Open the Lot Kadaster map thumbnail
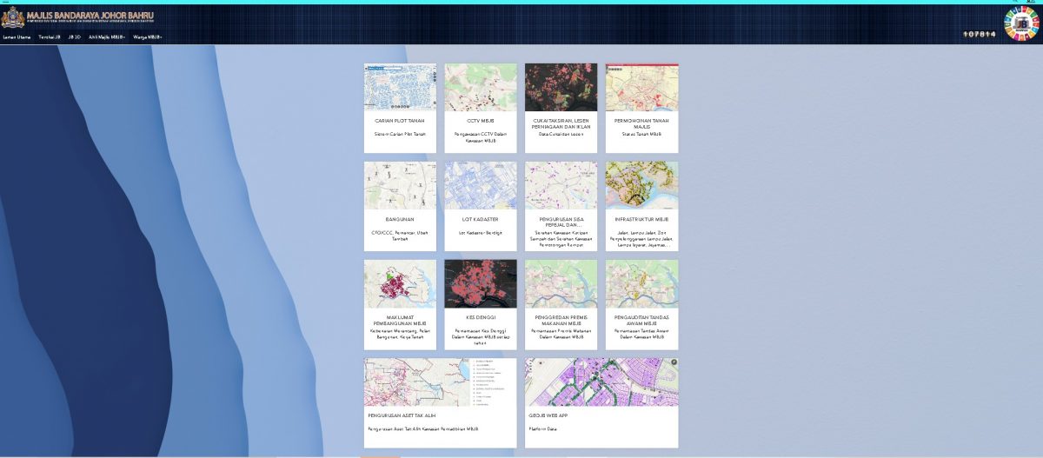Image resolution: width=1043 pixels, height=458 pixels. click(481, 186)
